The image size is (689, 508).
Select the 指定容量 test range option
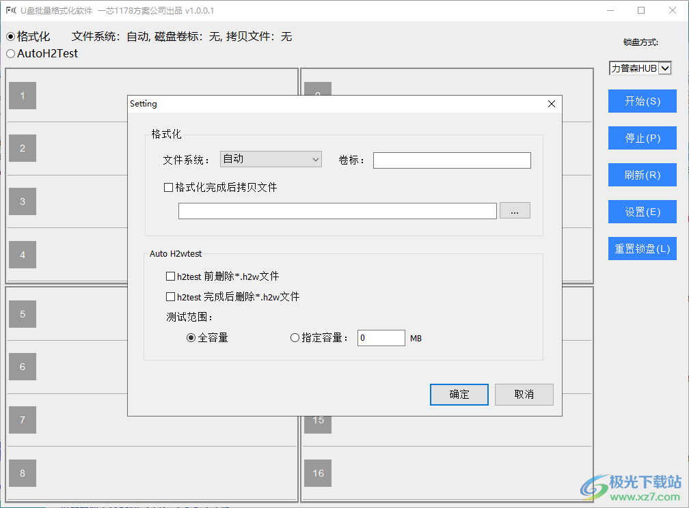(x=295, y=337)
